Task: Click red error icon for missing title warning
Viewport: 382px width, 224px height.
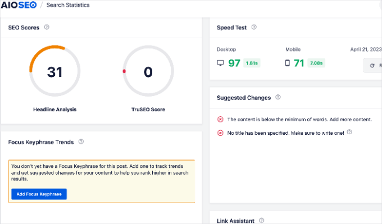Action: pos(220,133)
